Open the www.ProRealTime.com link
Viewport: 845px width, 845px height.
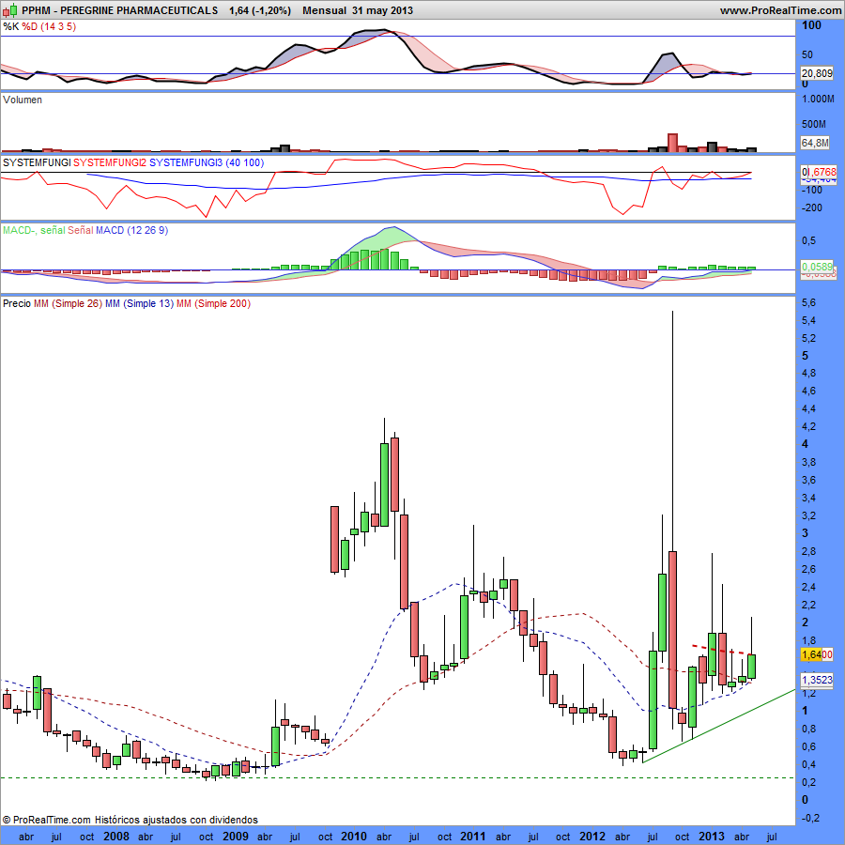(780, 10)
